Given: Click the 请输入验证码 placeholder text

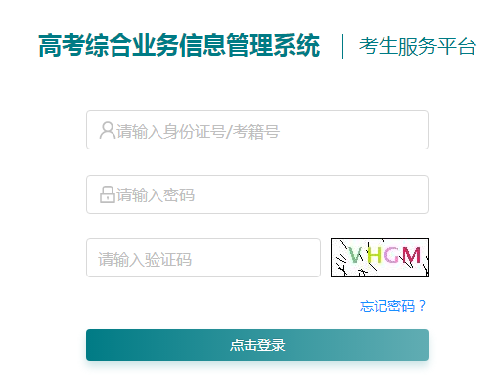Looking at the screenshot, I should tap(145, 259).
